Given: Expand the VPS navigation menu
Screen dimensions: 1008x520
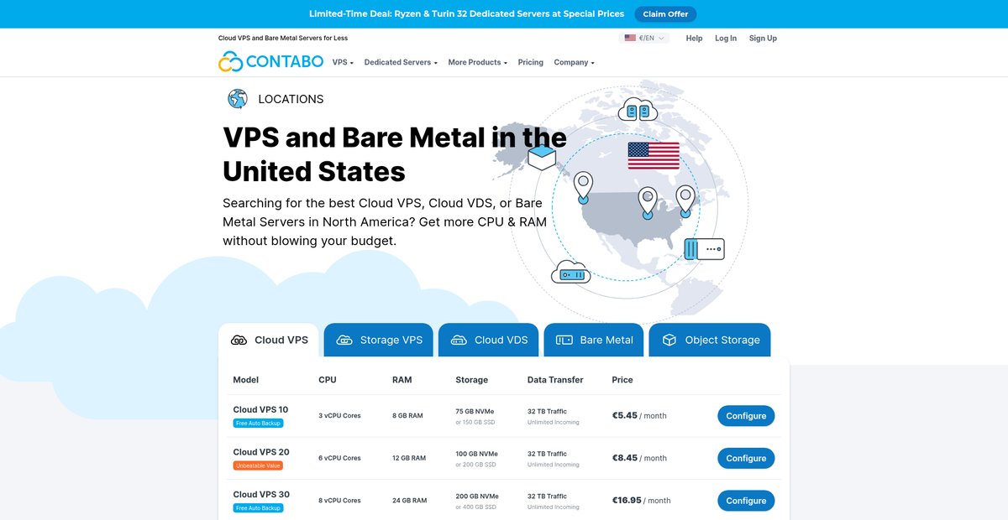Looking at the screenshot, I should [x=343, y=62].
